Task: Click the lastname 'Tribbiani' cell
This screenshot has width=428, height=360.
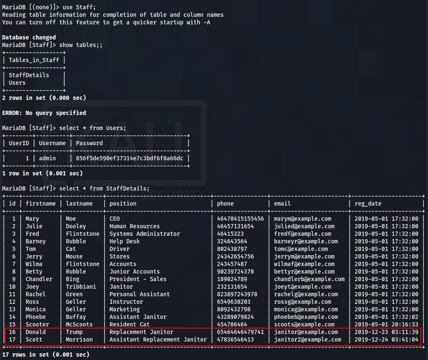Action: [81, 287]
